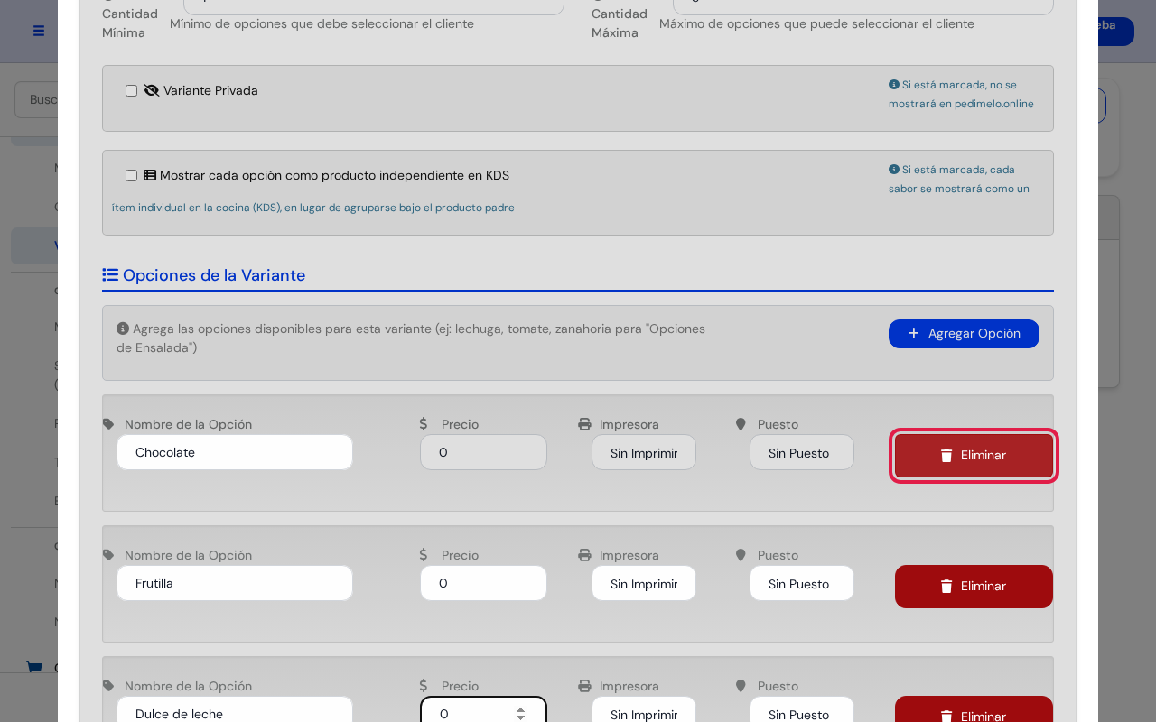1156x722 pixels.
Task: Click the text "Mínimo de opciones que debe seleccionar el cliente"
Action: (322, 23)
